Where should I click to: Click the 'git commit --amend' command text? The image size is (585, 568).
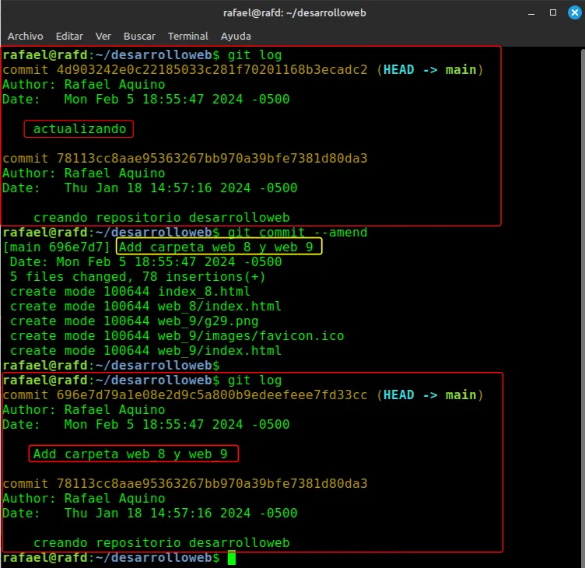(x=297, y=232)
